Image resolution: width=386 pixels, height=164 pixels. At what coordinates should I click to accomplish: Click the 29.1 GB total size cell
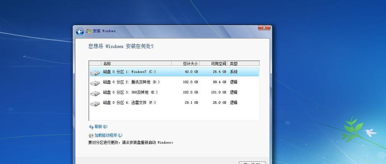(x=191, y=103)
